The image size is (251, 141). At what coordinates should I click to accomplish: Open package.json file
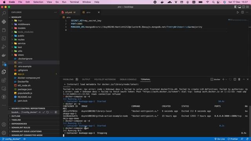tap(25, 89)
